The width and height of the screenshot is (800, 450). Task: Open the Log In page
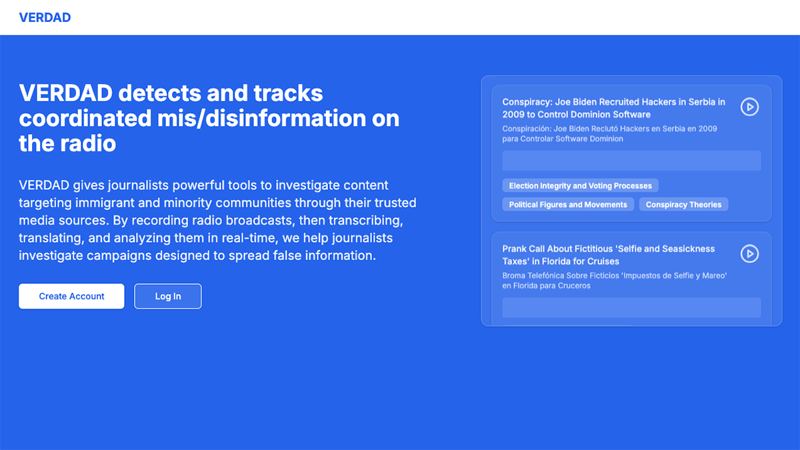pyautogui.click(x=168, y=297)
